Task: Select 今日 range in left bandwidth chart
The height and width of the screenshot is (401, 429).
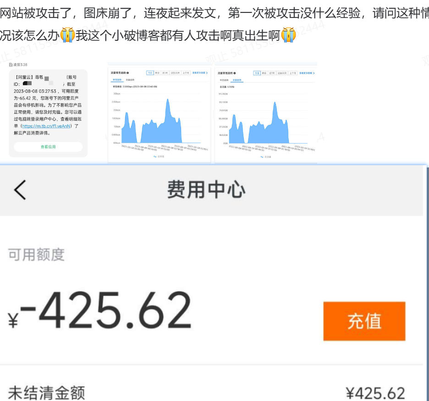Action: click(150, 73)
